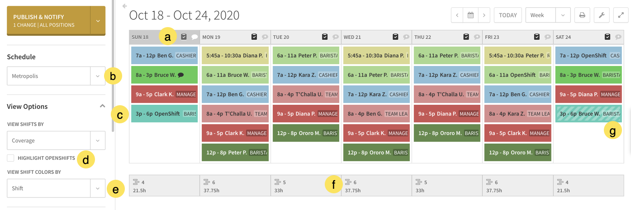Image resolution: width=631 pixels, height=210 pixels.
Task: Open the Shift colors dropdown
Action: (x=56, y=188)
